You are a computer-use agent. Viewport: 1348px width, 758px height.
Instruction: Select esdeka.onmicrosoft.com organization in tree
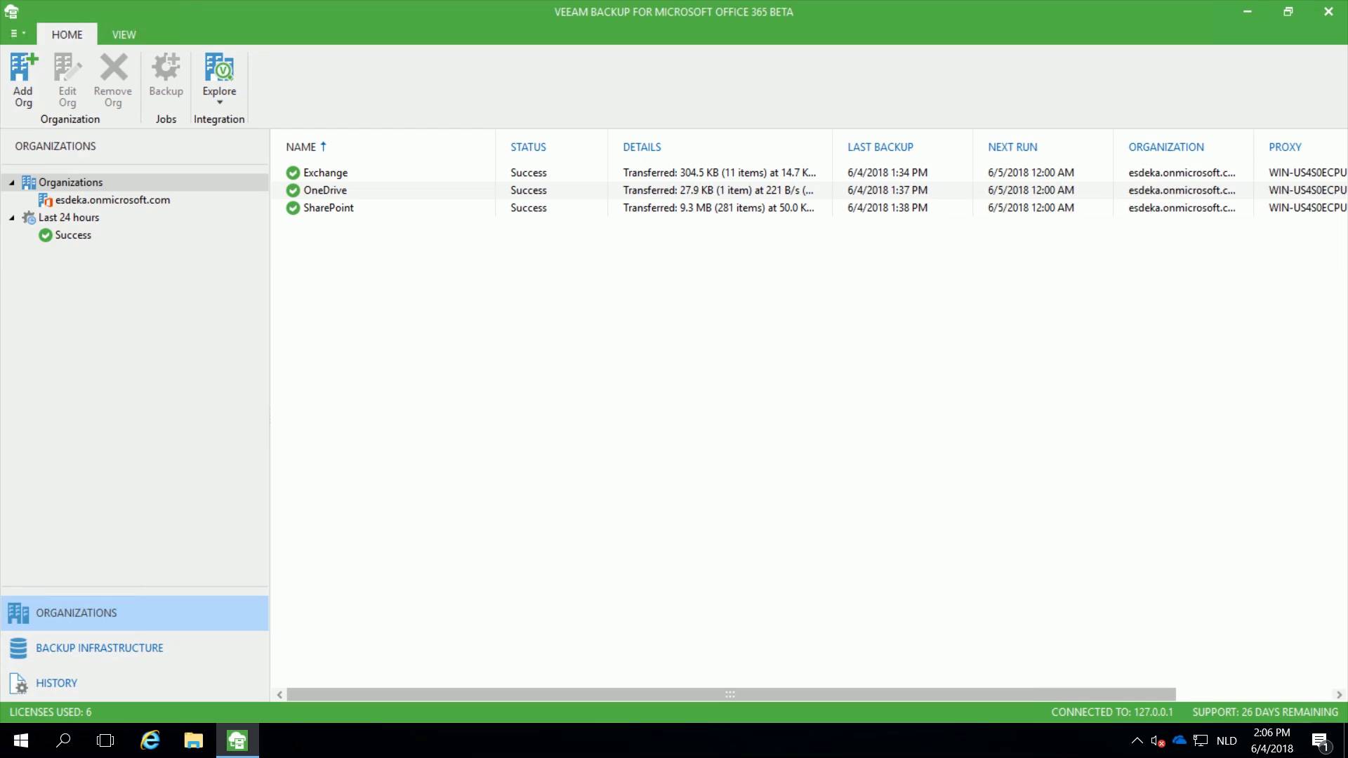tap(112, 200)
